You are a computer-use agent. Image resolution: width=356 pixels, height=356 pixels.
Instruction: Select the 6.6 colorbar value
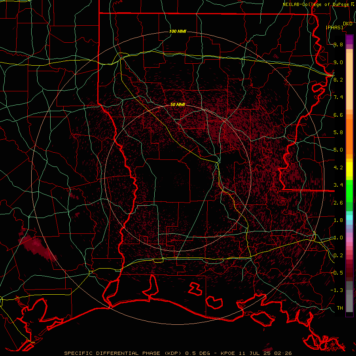338,115
